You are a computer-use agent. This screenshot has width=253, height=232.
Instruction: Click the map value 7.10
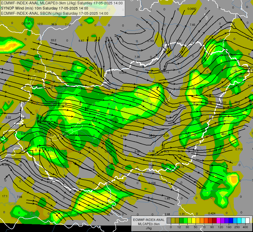[68, 25]
